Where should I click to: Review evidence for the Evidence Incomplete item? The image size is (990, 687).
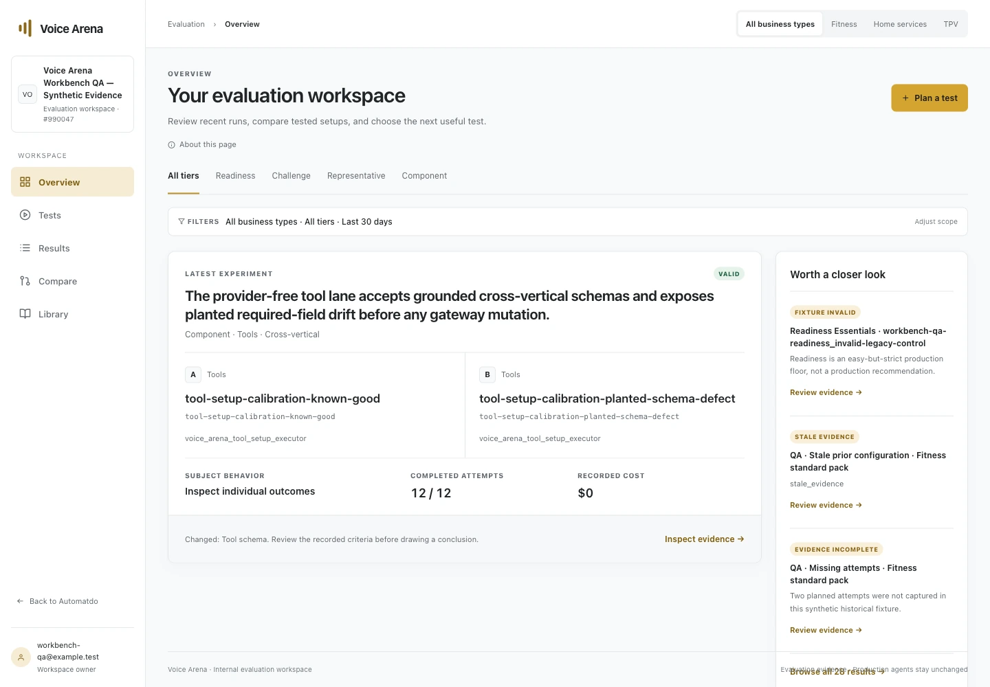[826, 631]
